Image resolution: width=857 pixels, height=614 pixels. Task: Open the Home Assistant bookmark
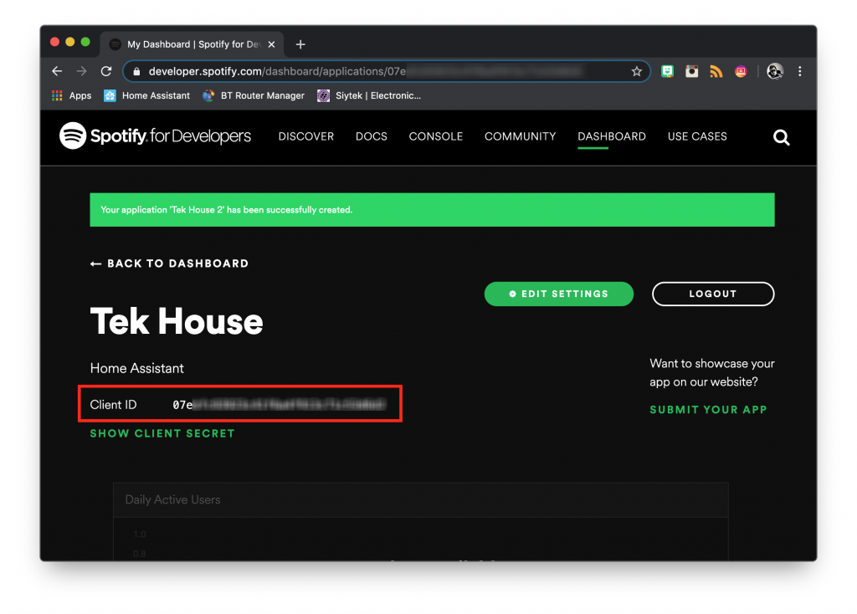(x=147, y=95)
